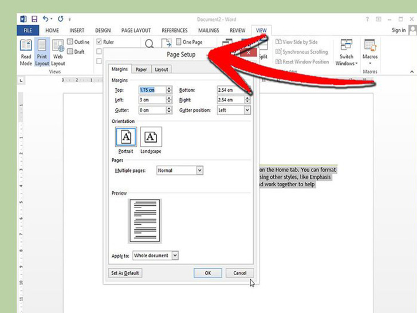The image size is (417, 313).
Task: Open the Switch Windows icon
Action: coord(346,46)
